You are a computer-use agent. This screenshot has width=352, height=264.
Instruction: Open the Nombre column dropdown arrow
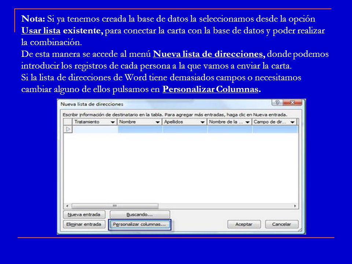(x=158, y=122)
